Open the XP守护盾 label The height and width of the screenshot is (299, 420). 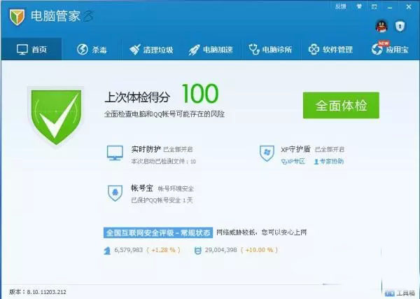coord(295,149)
